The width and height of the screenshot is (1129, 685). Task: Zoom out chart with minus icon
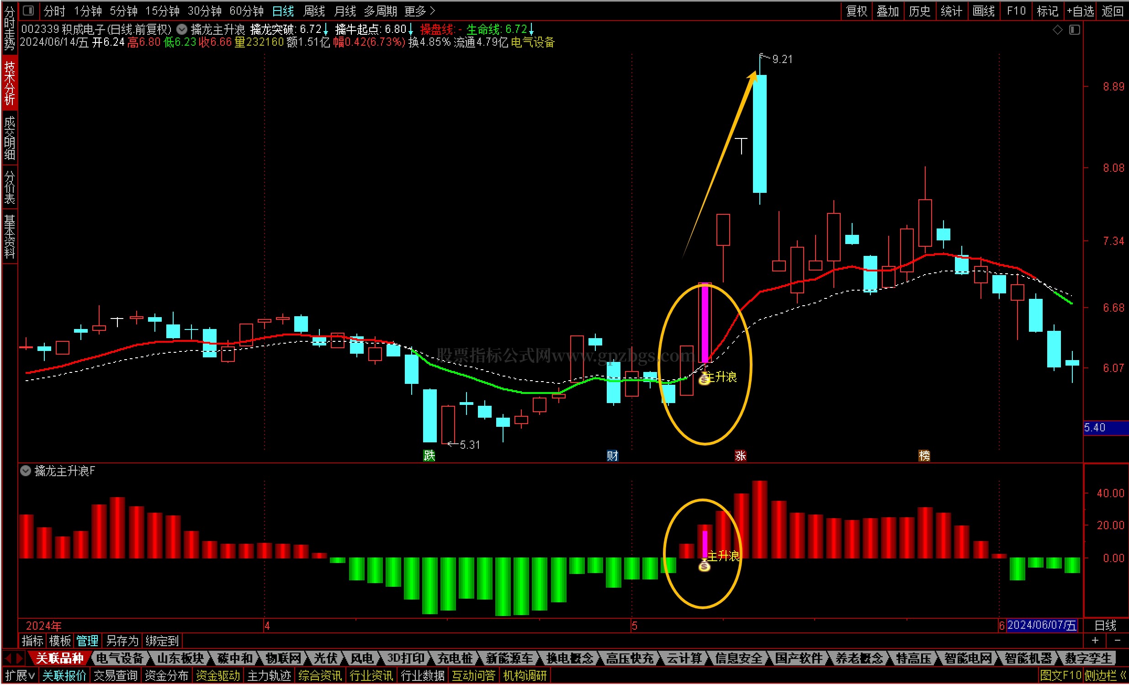pyautogui.click(x=1117, y=640)
